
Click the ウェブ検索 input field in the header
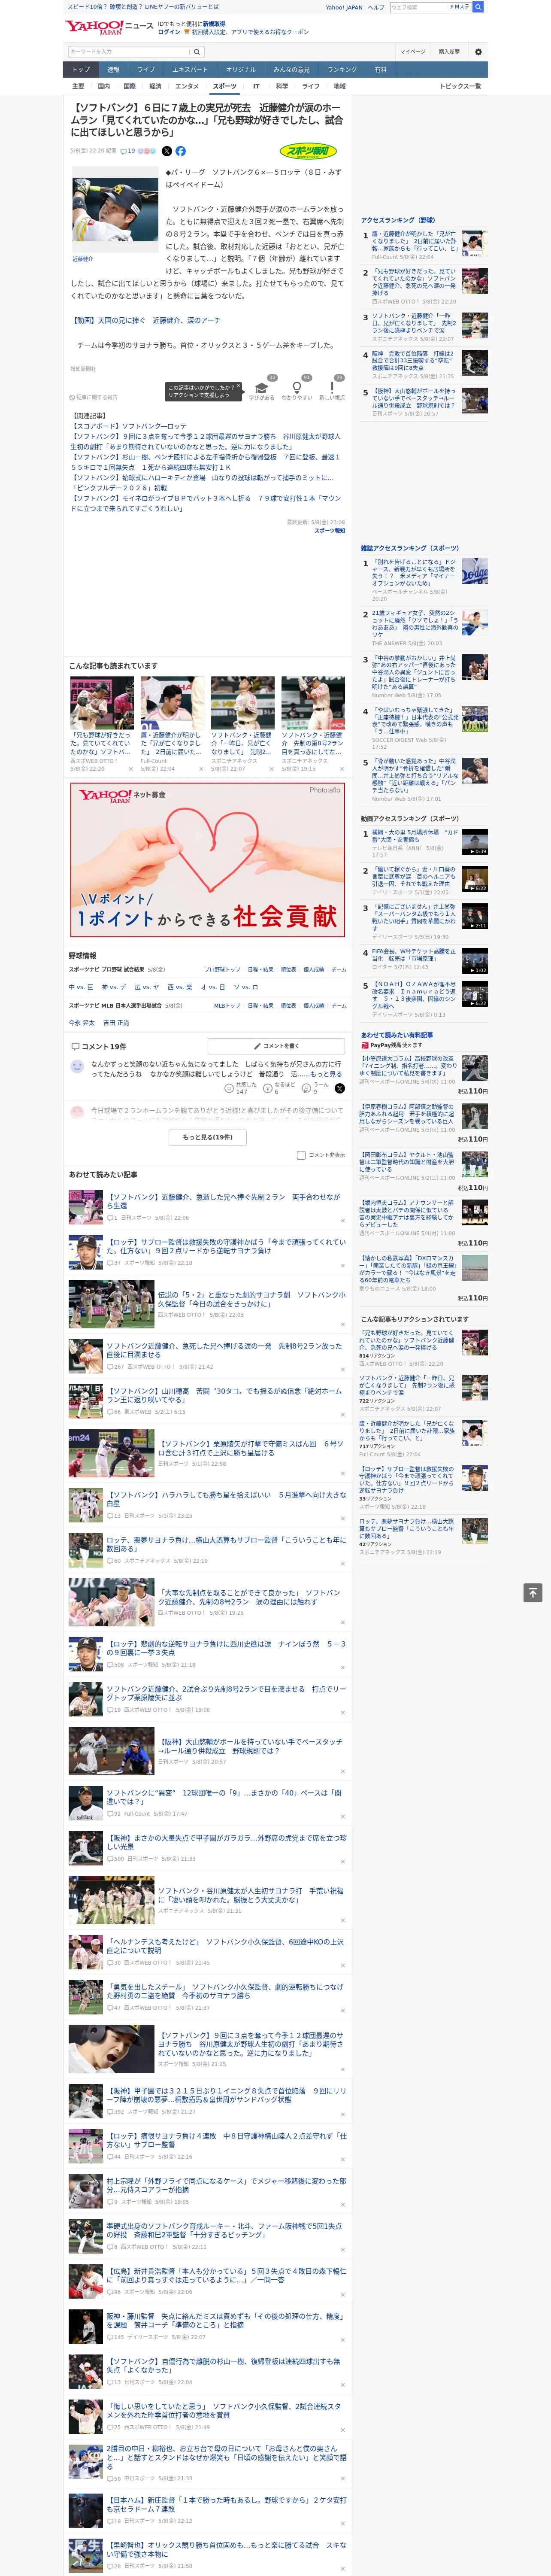click(418, 7)
